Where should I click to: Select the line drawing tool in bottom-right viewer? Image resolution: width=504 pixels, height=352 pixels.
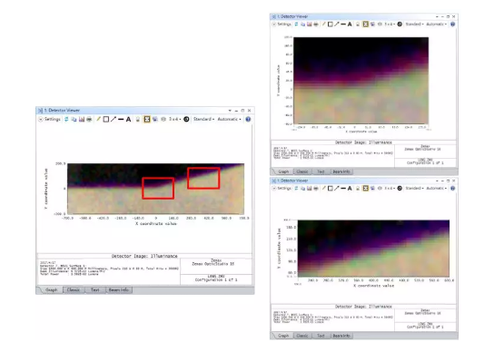click(343, 188)
